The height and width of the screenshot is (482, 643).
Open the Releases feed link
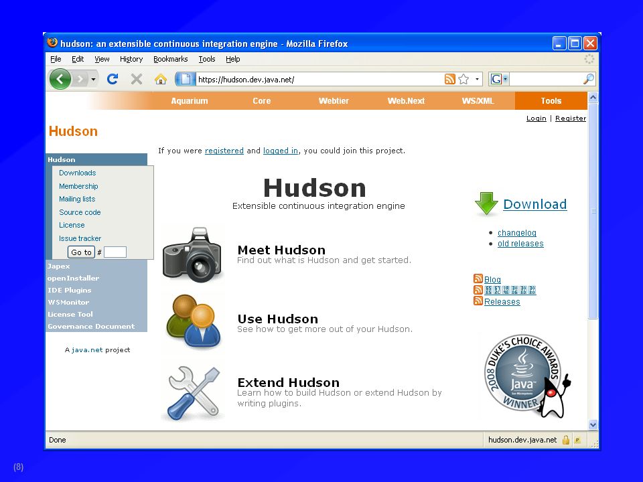click(x=502, y=302)
